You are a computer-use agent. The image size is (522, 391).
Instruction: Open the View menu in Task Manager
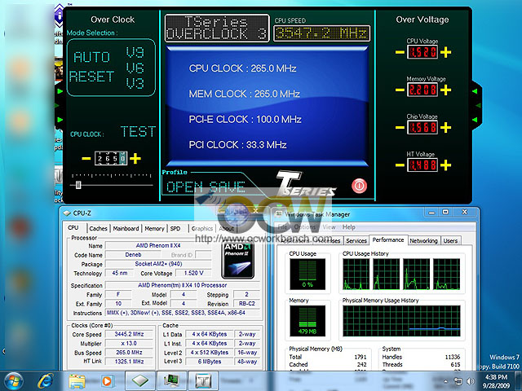coord(329,227)
